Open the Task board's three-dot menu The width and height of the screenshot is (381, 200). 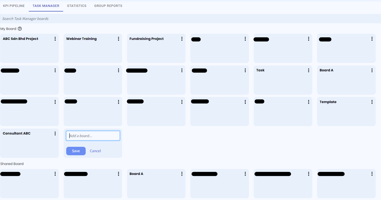pos(309,70)
